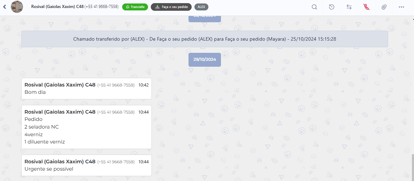The image size is (414, 181).
Task: Click the Faça o seu pedido department tag
Action: [x=171, y=7]
